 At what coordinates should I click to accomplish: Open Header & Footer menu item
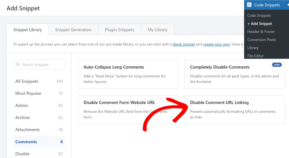coord(261,32)
